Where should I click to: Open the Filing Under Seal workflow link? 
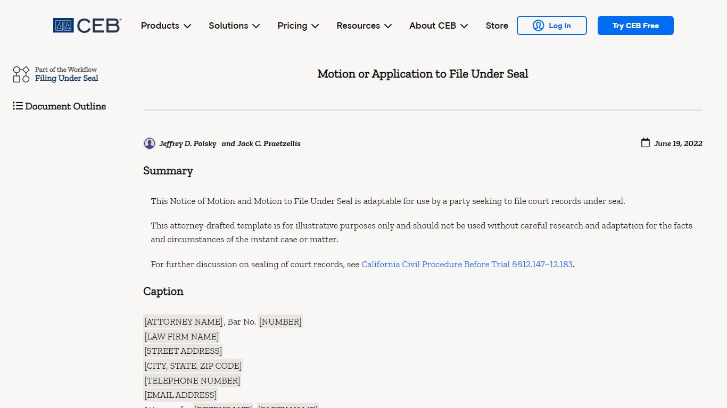[67, 78]
